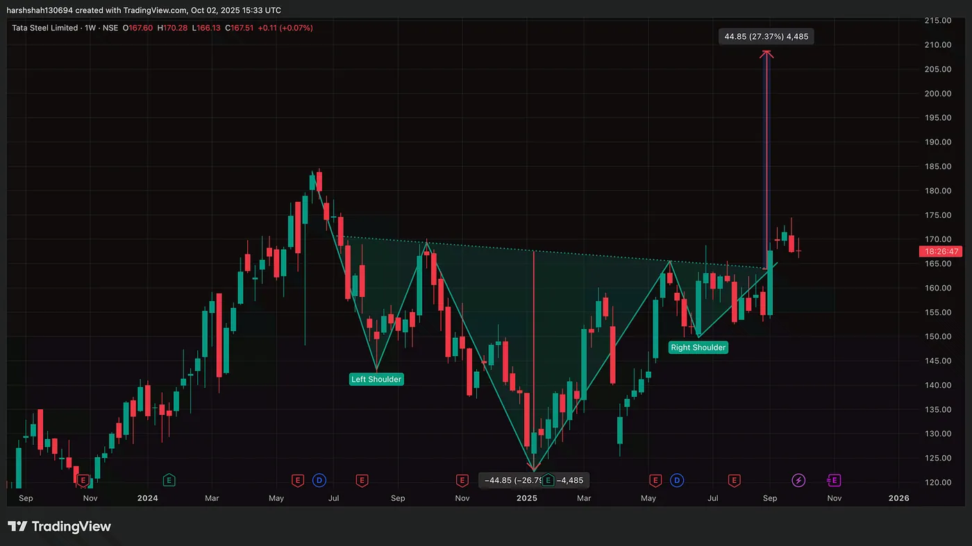Click the NSE exchange label in the legend
Screen dimensions: 972x546
coord(109,28)
